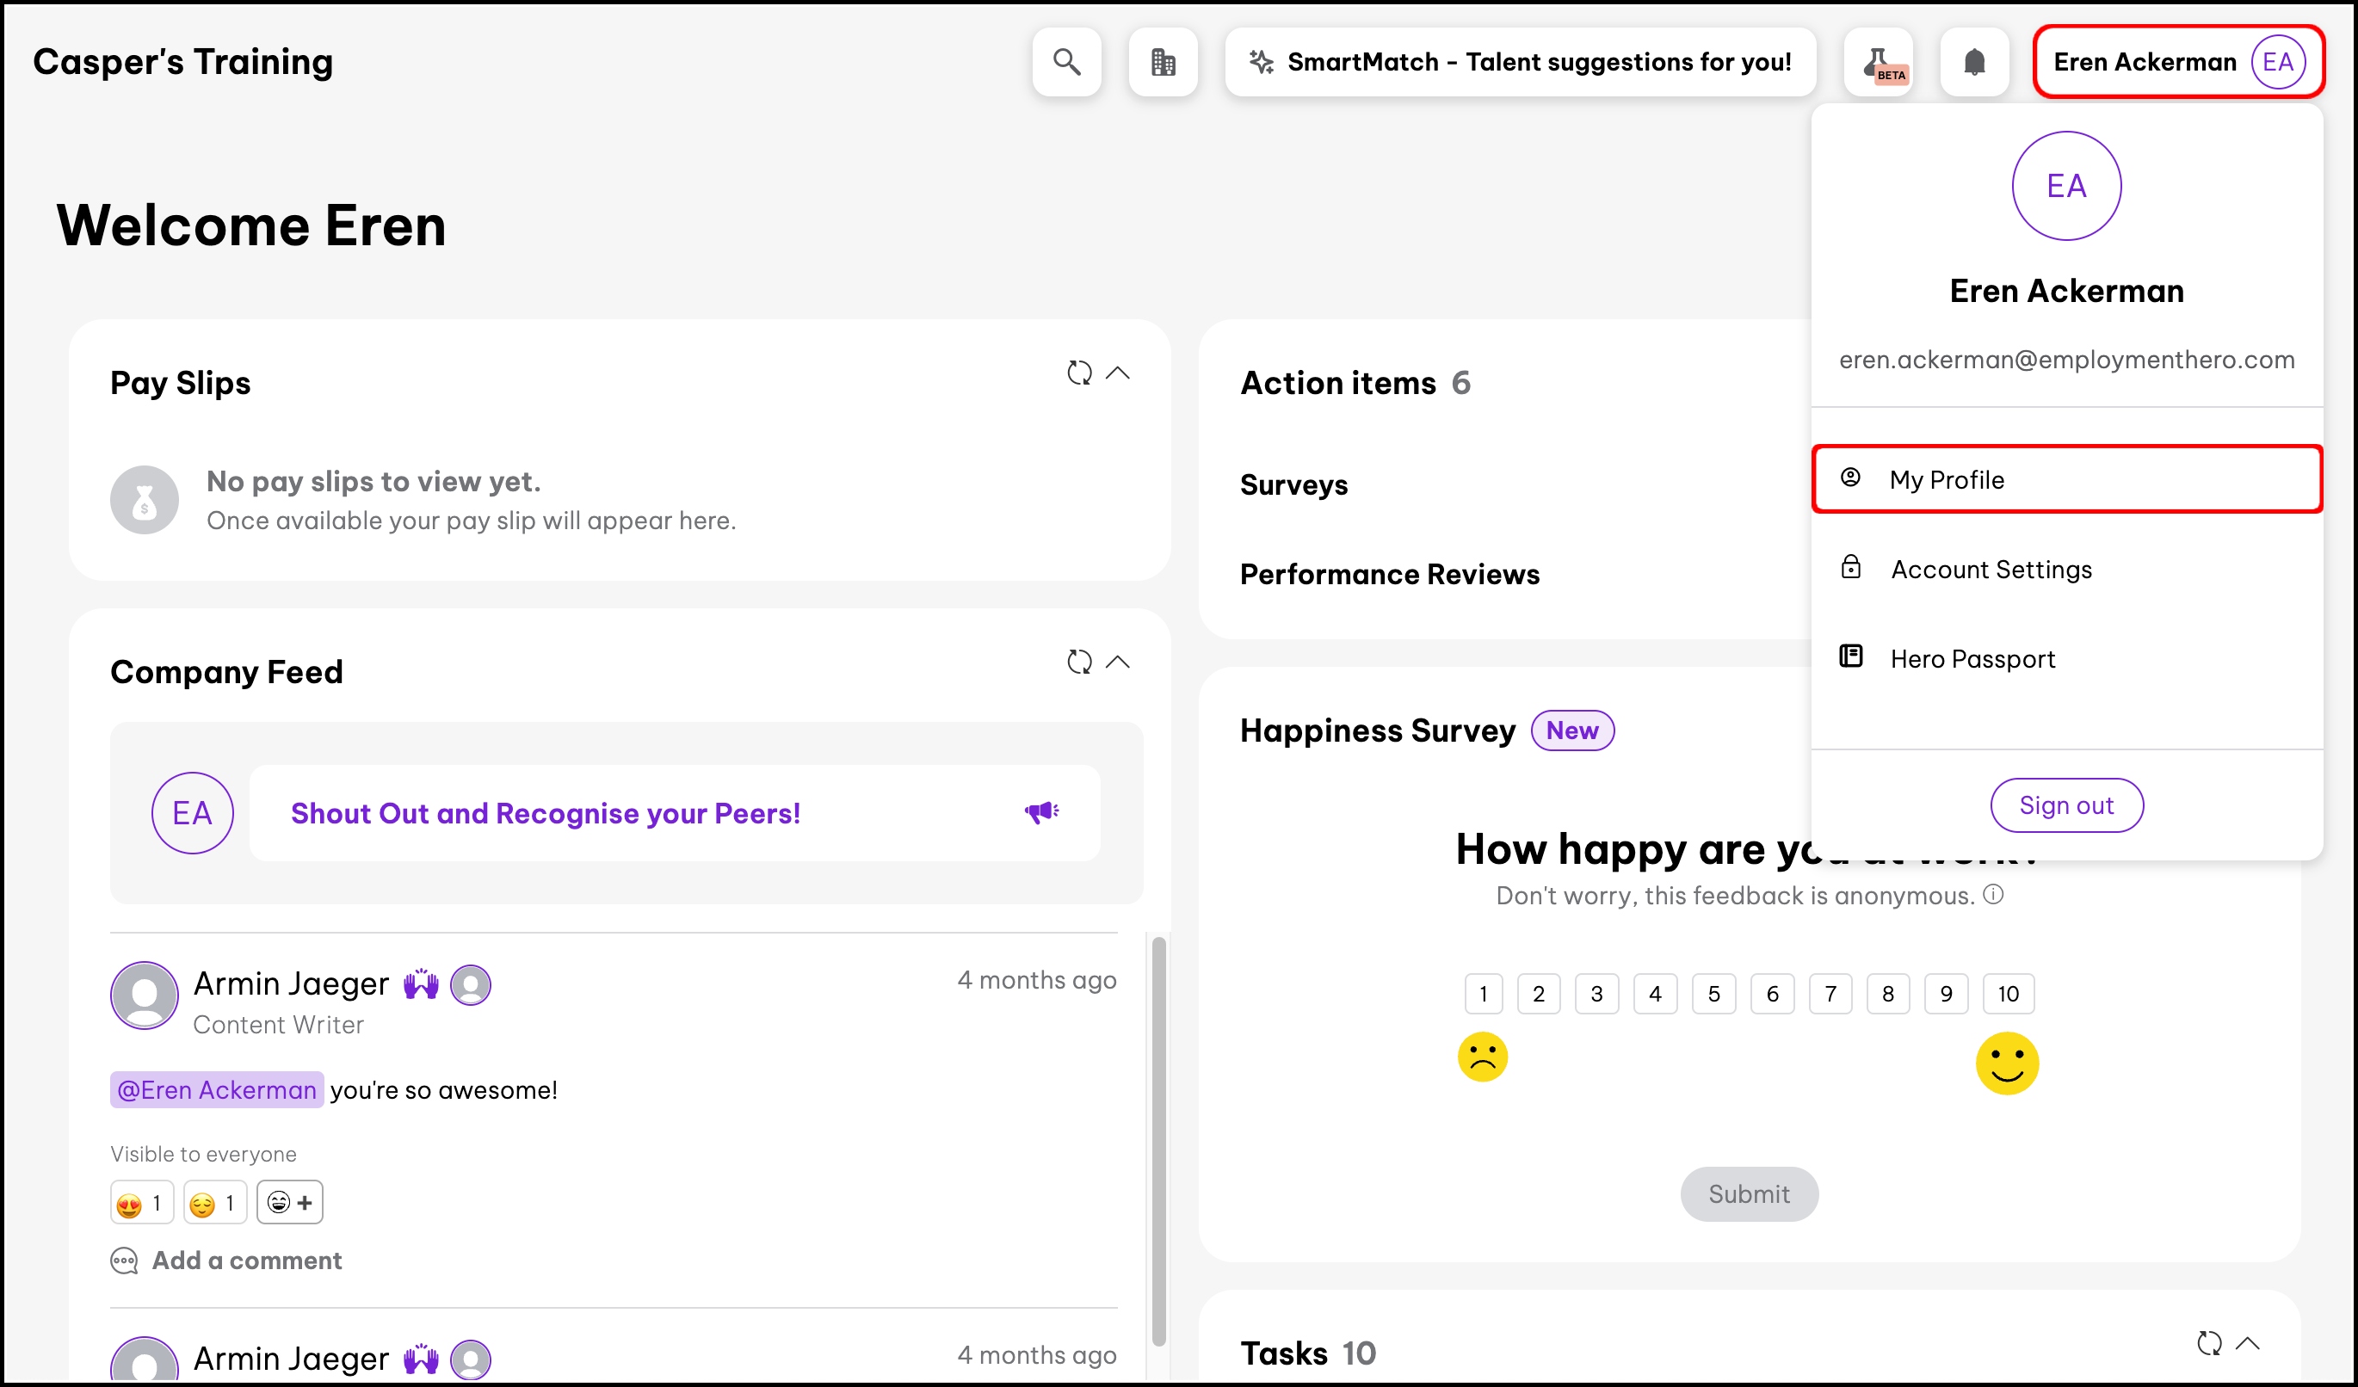
Task: Click the Sign out button
Action: point(2066,804)
